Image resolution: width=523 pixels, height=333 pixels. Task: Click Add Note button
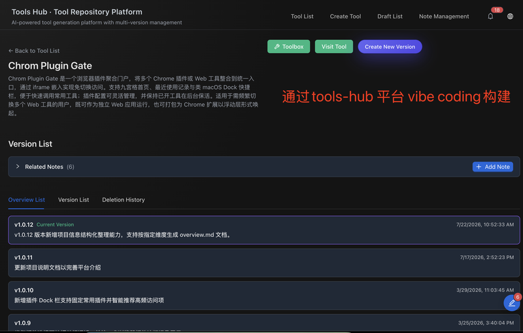pyautogui.click(x=493, y=167)
